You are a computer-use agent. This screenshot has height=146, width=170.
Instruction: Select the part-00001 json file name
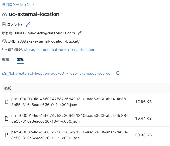click(69, 118)
